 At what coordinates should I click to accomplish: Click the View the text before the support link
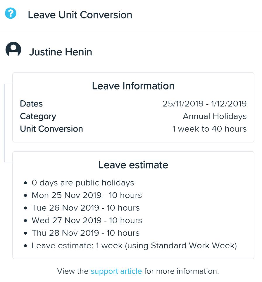(x=73, y=271)
